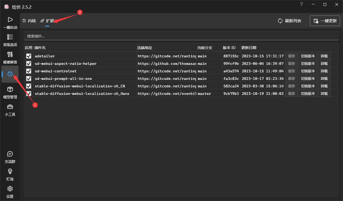The width and height of the screenshot is (343, 201).
Task: Toggle sd-webui-controlnet enabled checkbox
Action: click(x=29, y=71)
